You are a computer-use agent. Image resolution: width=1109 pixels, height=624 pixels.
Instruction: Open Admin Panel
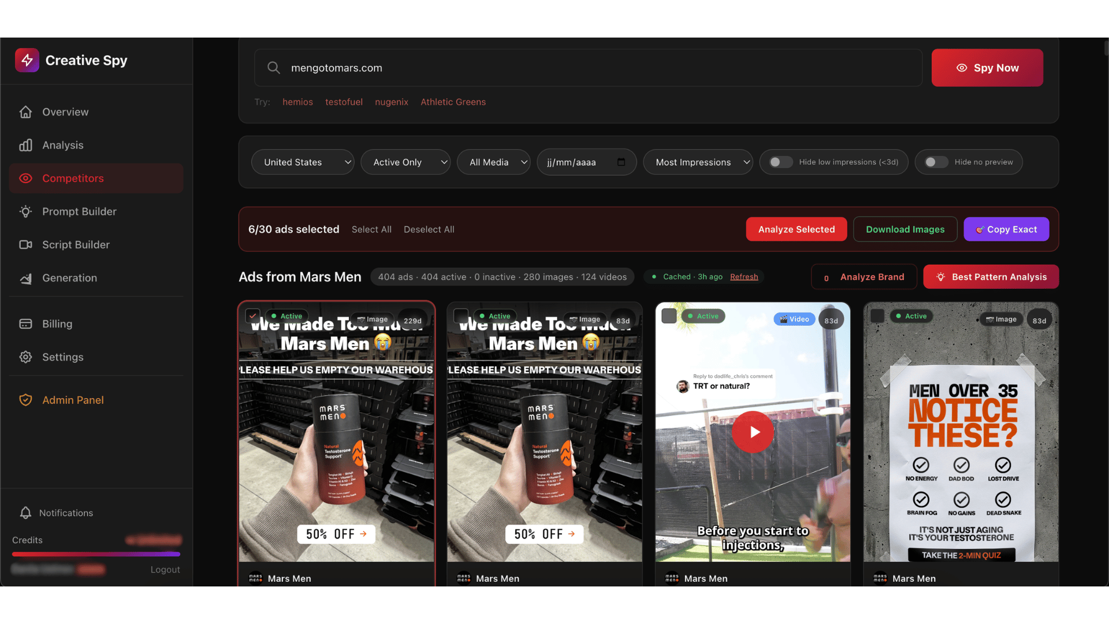(96, 400)
